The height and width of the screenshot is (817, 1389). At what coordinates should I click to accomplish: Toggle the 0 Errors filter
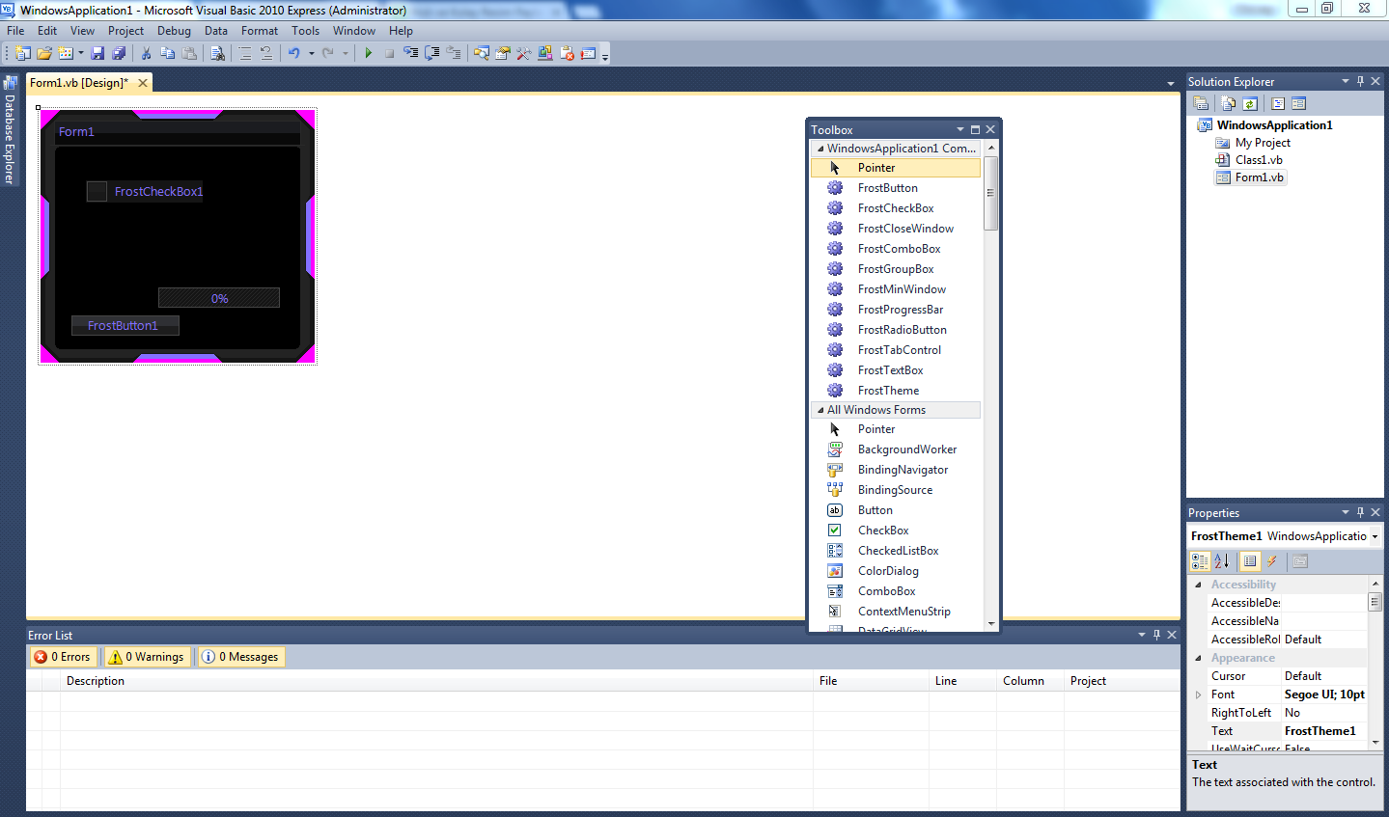click(x=63, y=657)
